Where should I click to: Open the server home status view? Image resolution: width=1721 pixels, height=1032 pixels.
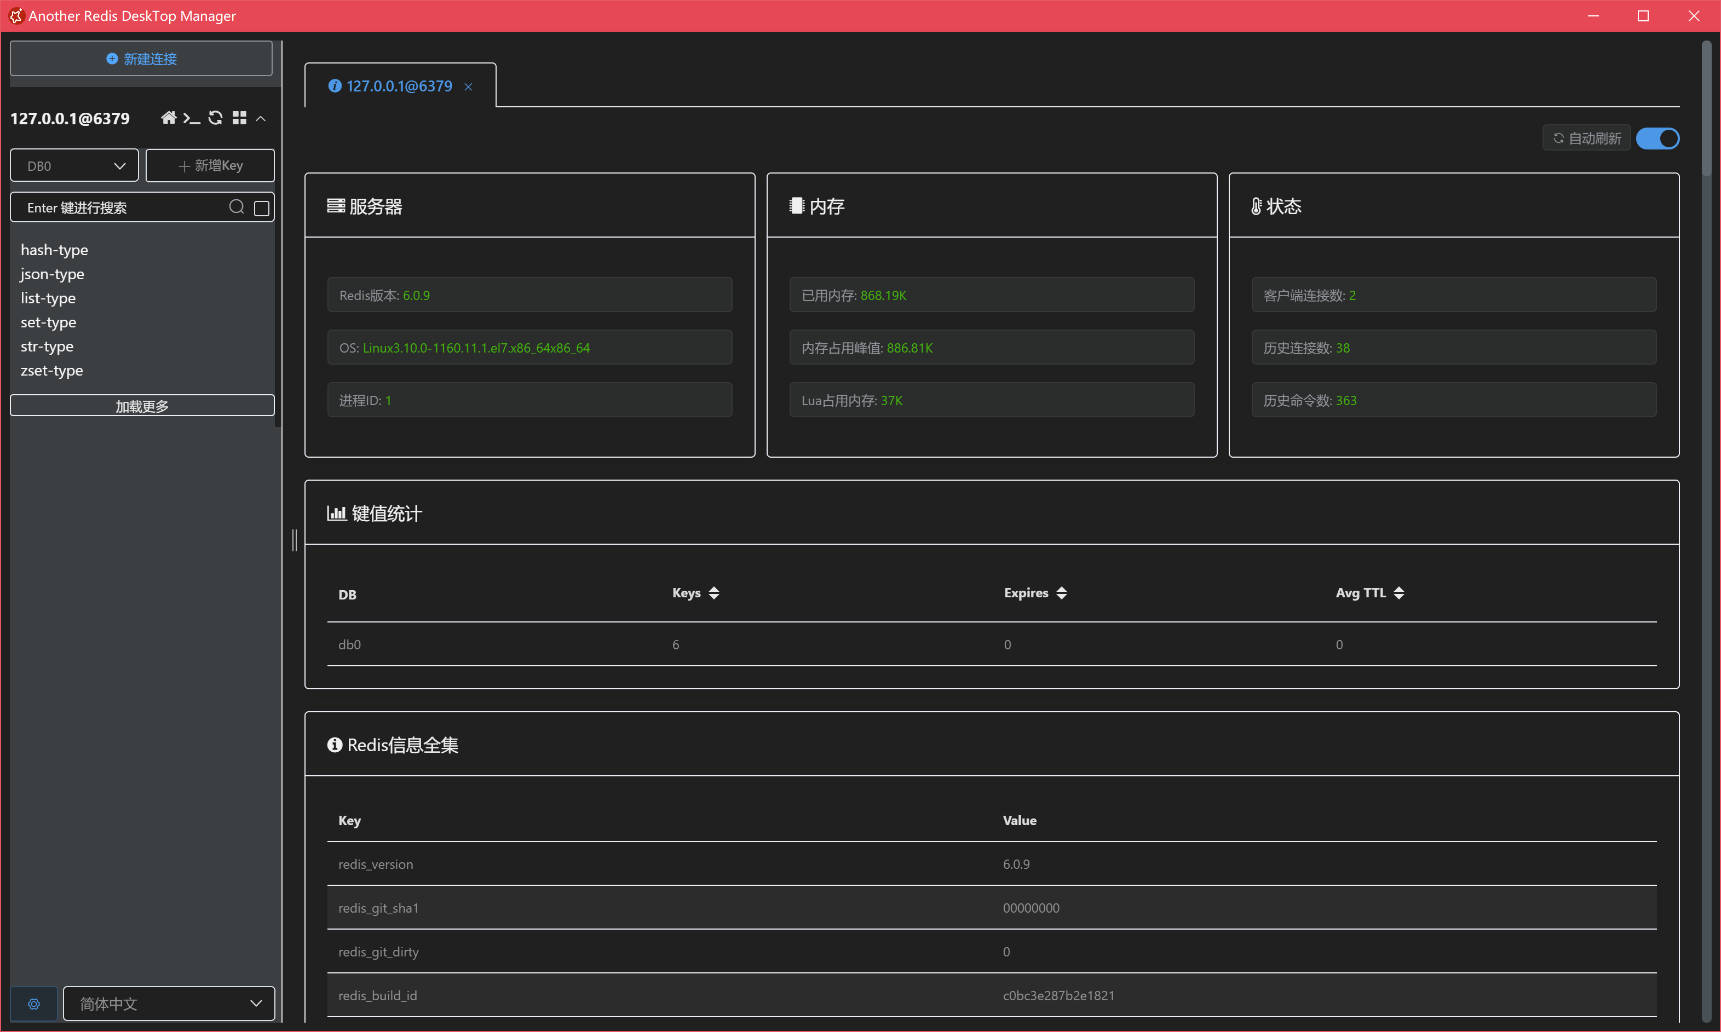pyautogui.click(x=169, y=118)
